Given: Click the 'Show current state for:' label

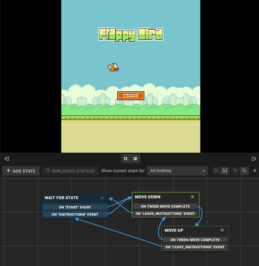Looking at the screenshot, I should click(123, 171).
